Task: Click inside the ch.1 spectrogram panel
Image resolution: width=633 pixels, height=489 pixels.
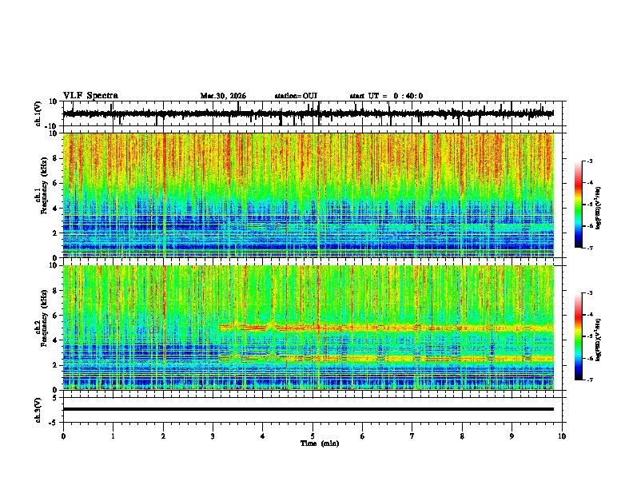Action: [x=308, y=195]
